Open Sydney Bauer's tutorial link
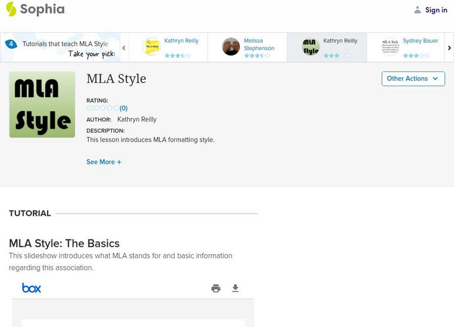454x327 pixels. pyautogui.click(x=420, y=41)
